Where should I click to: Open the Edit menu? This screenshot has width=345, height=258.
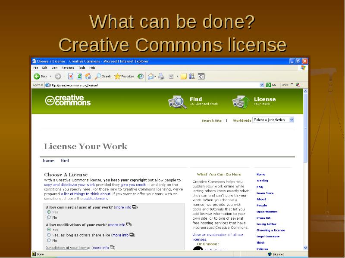coord(45,68)
